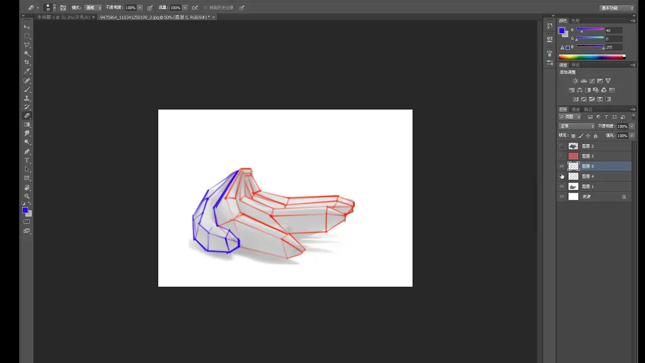Select the Magic Wand tool
The height and width of the screenshot is (363, 645).
[27, 53]
